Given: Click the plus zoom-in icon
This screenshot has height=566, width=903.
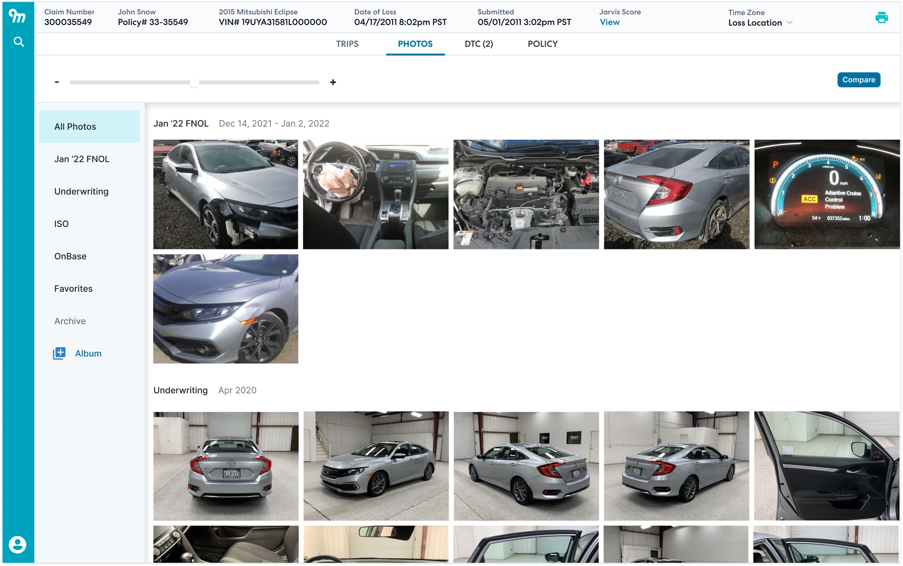Looking at the screenshot, I should pyautogui.click(x=333, y=82).
